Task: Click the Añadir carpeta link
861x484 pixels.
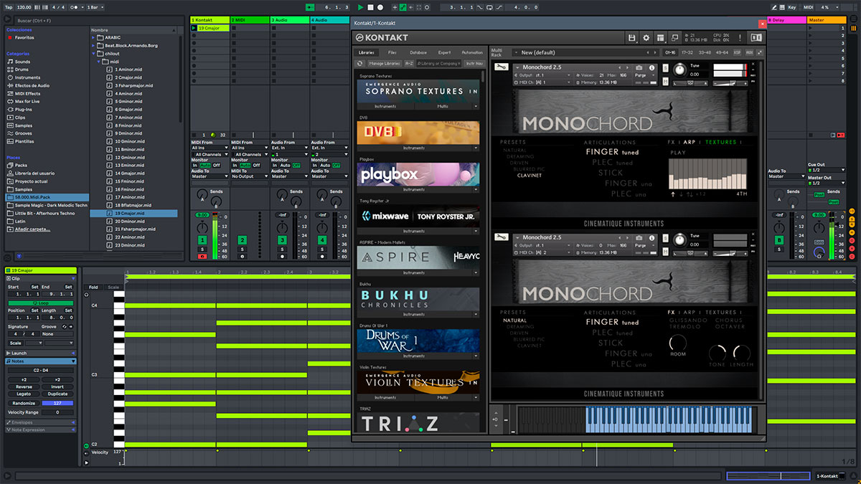Action: point(32,229)
